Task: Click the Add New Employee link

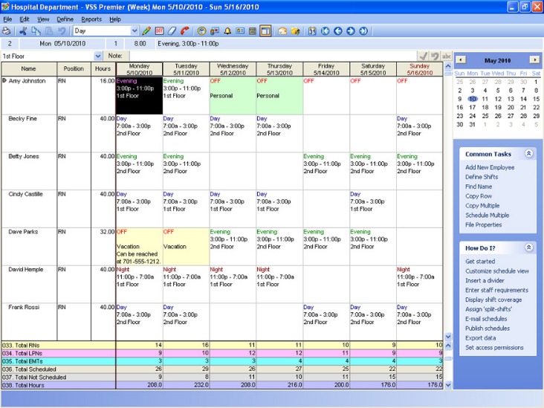Action: point(490,167)
